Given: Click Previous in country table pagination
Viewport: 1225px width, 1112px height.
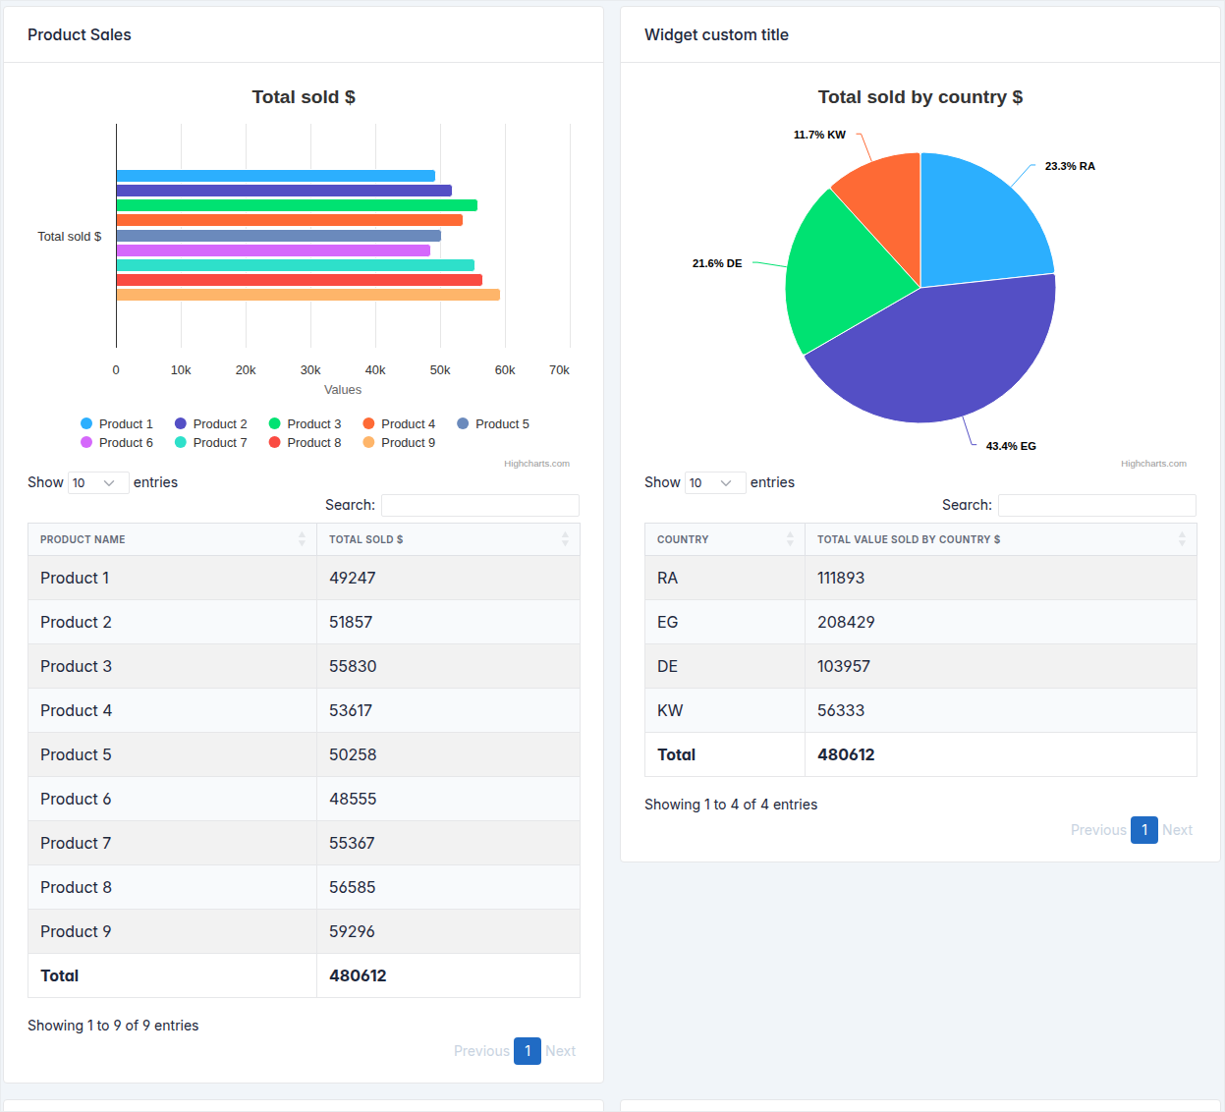Looking at the screenshot, I should pos(1098,830).
